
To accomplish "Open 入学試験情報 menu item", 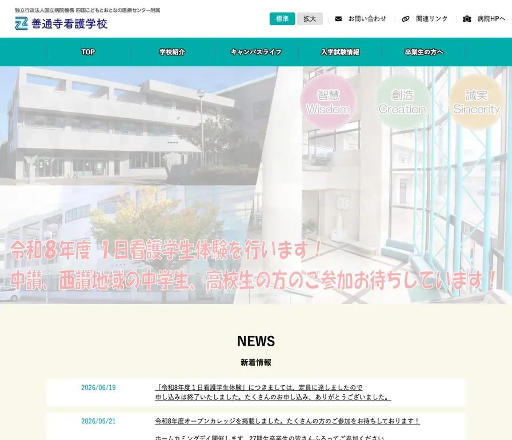I will pos(340,52).
